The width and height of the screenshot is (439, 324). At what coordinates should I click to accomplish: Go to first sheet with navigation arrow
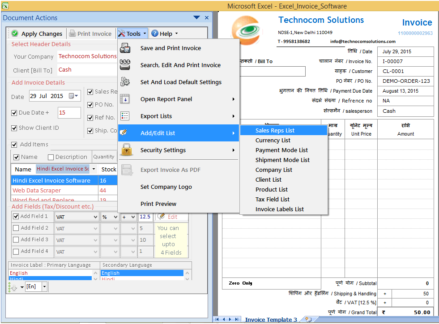click(x=217, y=319)
